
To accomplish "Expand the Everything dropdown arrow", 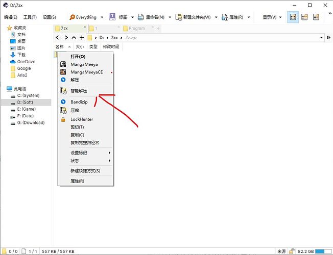I will pos(102,17).
